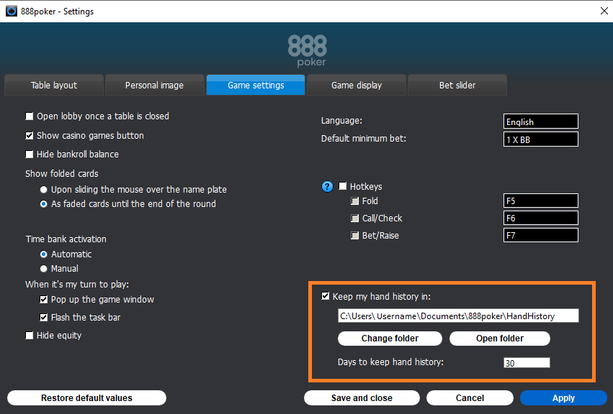Viewport: 613px width, 414px height.
Task: Click the Days to keep hand history field
Action: pyautogui.click(x=527, y=362)
